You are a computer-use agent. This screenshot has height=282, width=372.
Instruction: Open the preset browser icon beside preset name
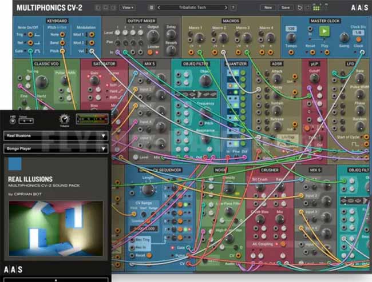click(x=151, y=7)
